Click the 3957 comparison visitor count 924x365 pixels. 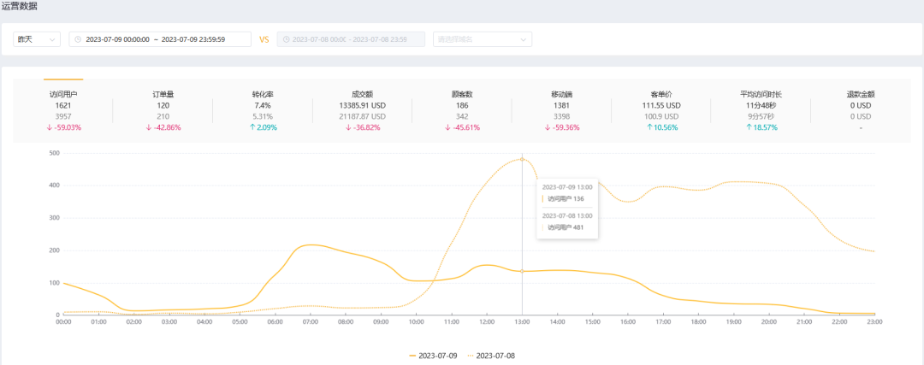[x=63, y=116]
